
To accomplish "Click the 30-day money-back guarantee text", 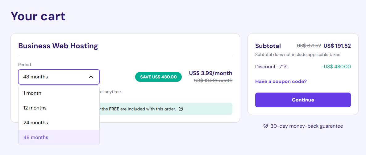I will (x=306, y=126).
